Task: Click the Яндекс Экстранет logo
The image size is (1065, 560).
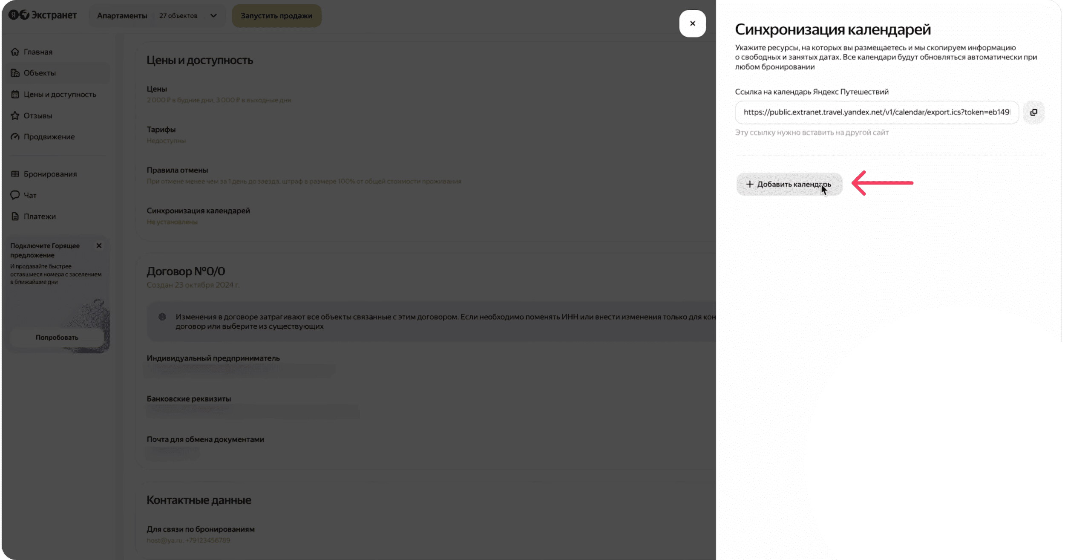Action: (x=43, y=15)
